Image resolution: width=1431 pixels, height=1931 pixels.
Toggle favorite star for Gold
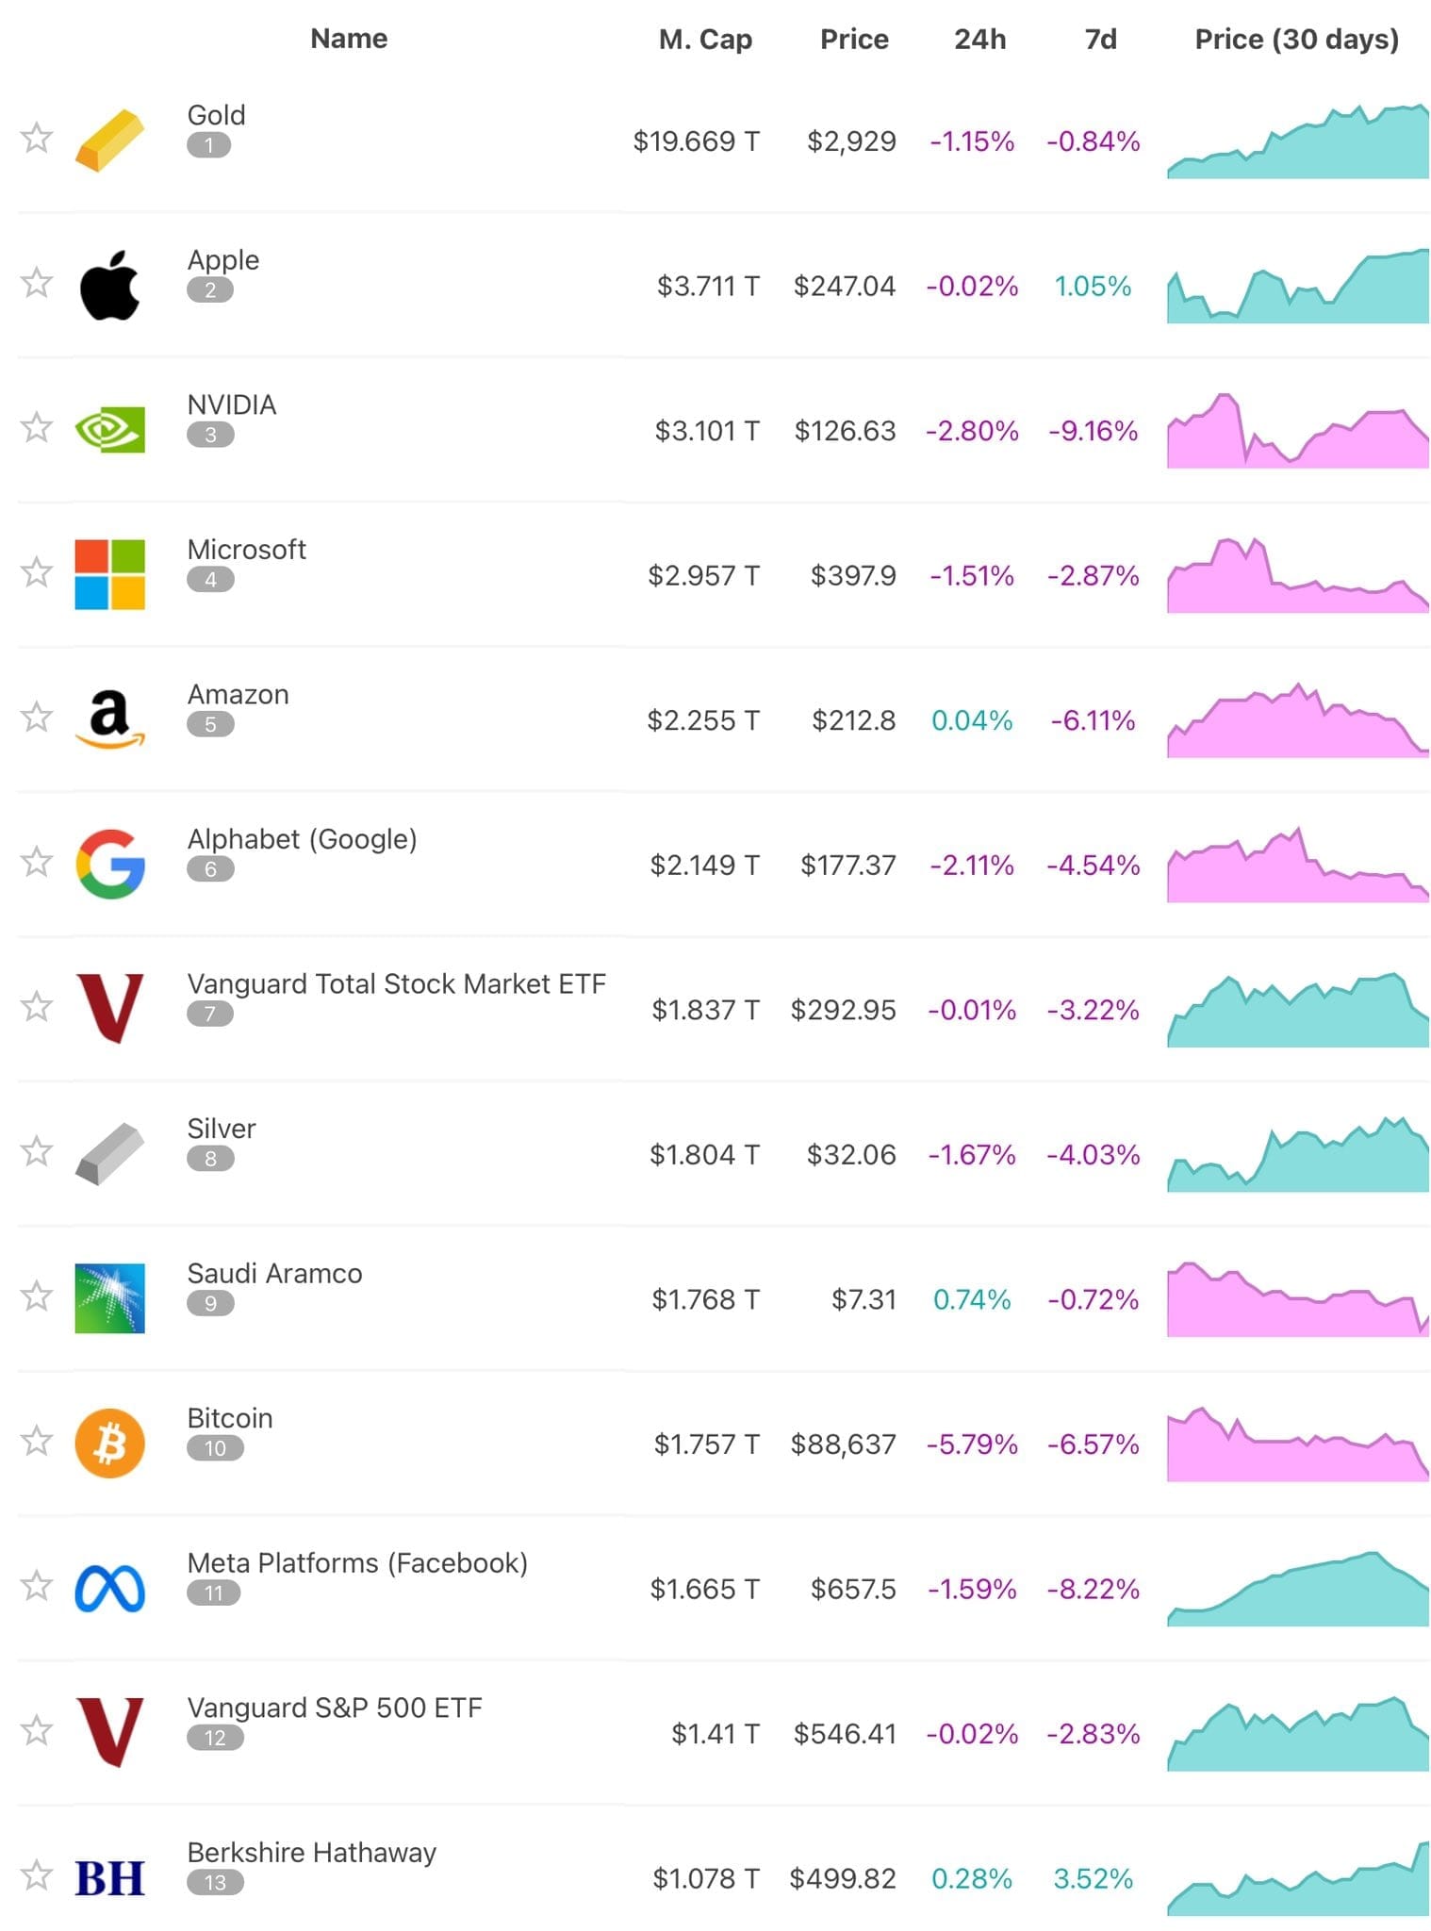point(37,138)
